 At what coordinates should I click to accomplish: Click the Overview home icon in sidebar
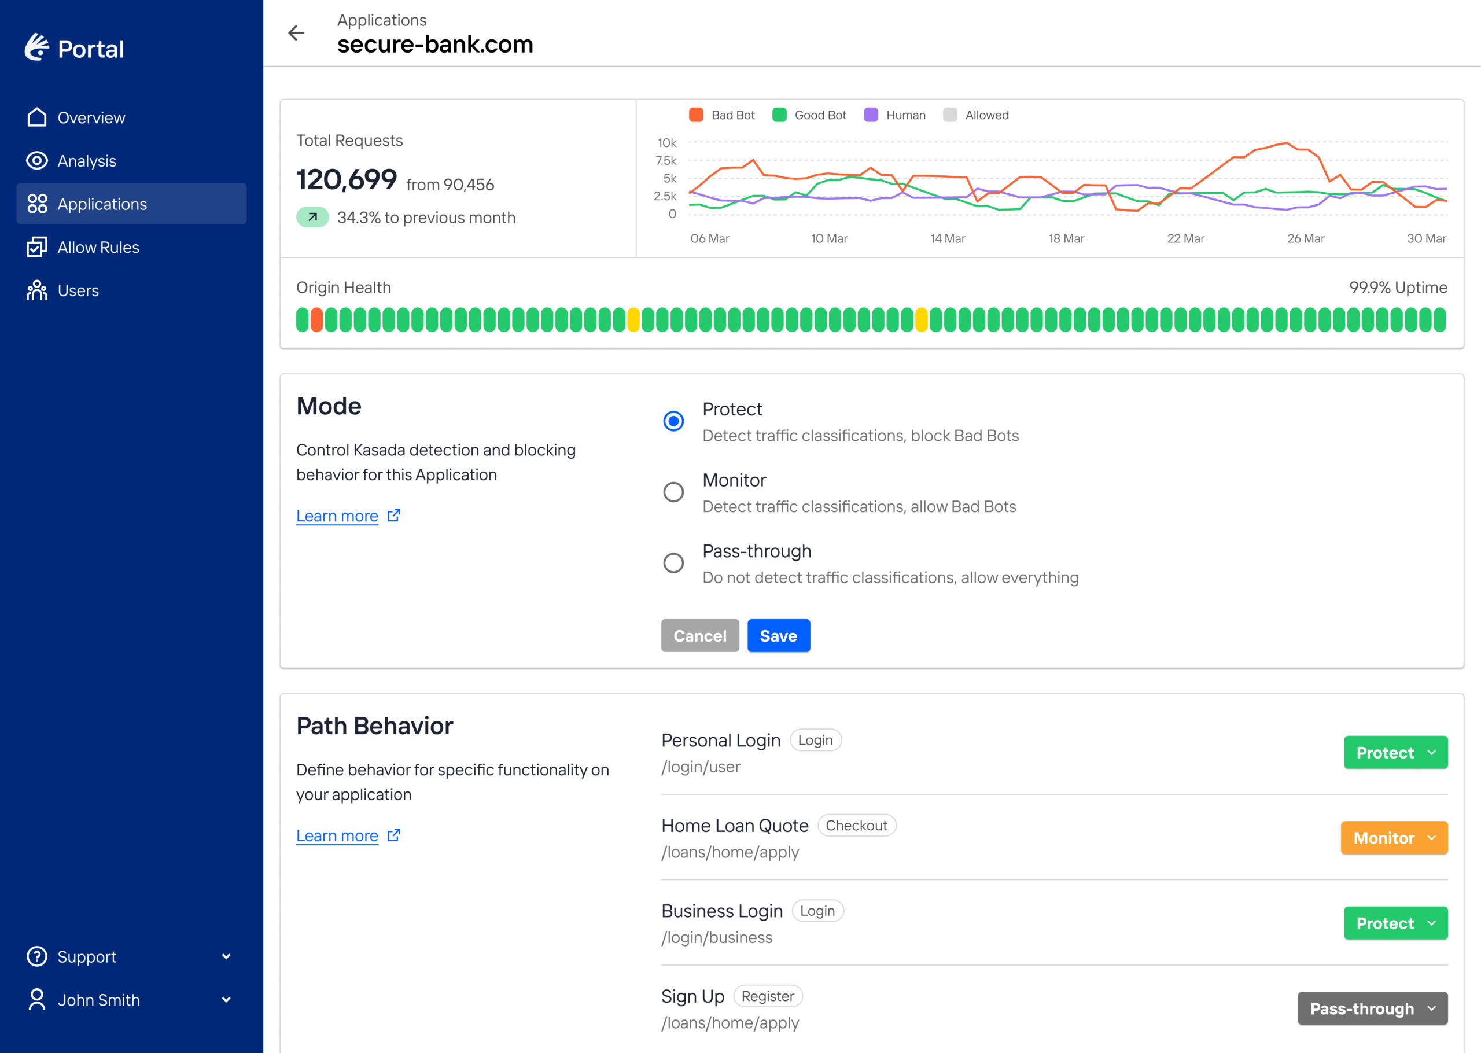click(37, 117)
